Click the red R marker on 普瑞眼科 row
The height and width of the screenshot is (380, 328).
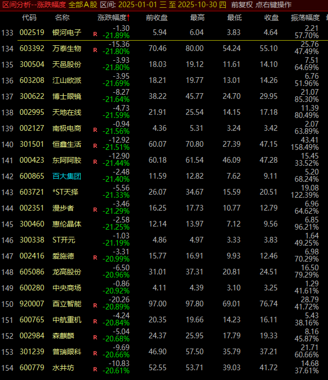tap(95, 353)
